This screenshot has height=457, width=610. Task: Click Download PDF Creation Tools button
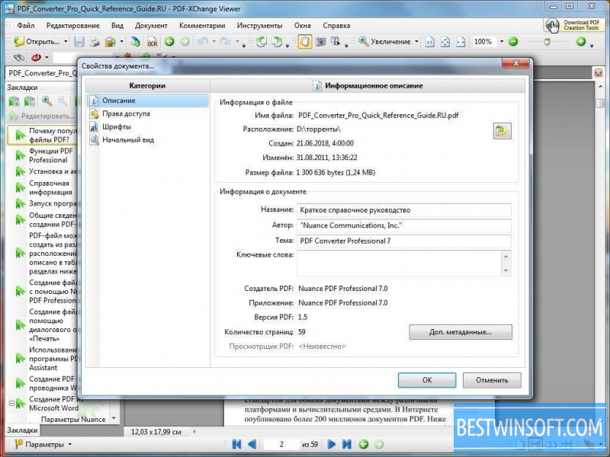(574, 26)
